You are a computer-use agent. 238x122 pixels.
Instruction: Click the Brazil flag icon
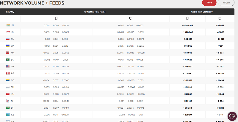pos(8,108)
